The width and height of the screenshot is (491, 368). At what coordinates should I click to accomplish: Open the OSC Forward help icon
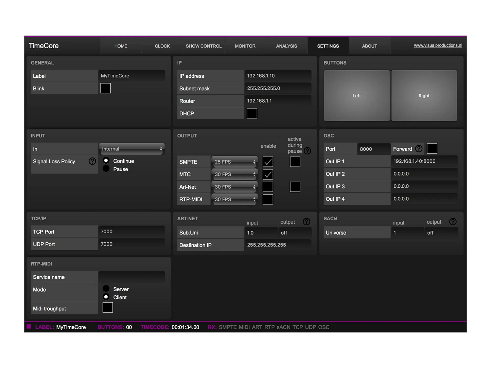[x=419, y=149]
